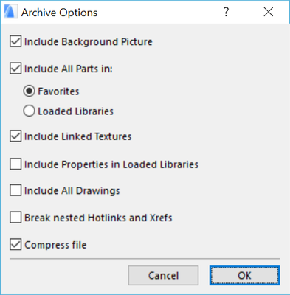Click the Archive Options title bar text
The width and height of the screenshot is (290, 295).
click(x=60, y=13)
